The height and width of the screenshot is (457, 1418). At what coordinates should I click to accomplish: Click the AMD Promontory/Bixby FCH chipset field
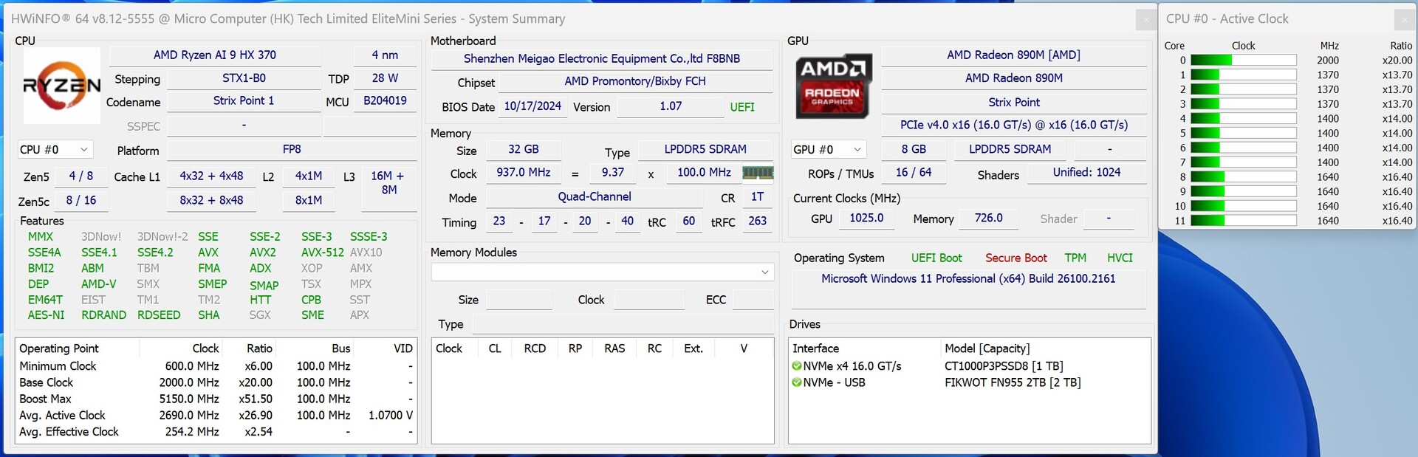pyautogui.click(x=635, y=82)
